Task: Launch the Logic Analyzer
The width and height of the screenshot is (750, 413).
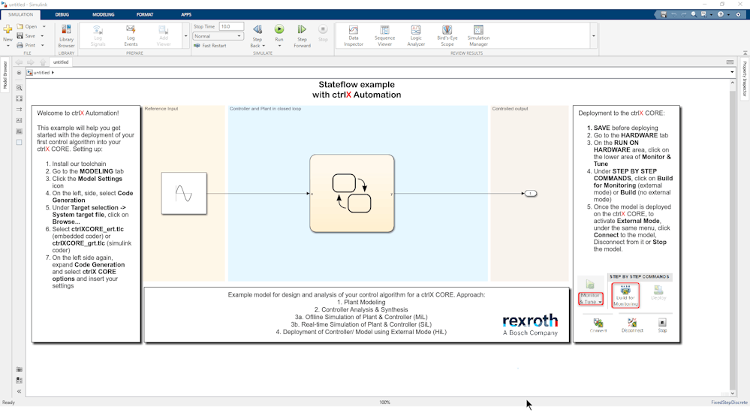Action: 416,36
